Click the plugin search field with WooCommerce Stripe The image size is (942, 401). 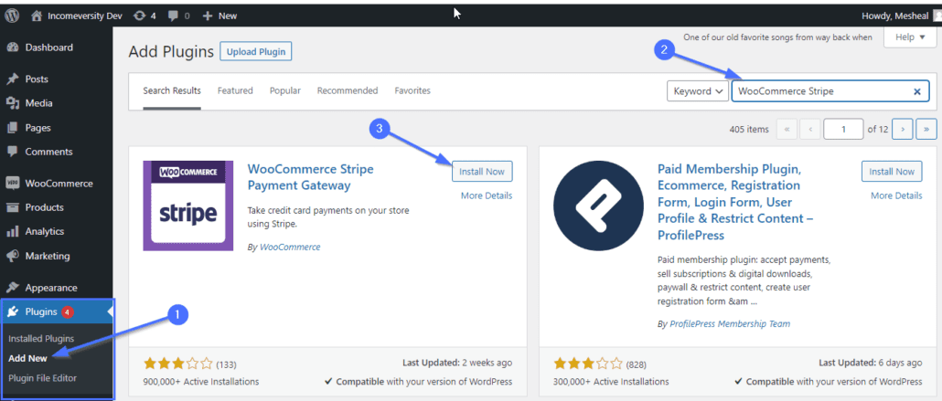point(830,92)
